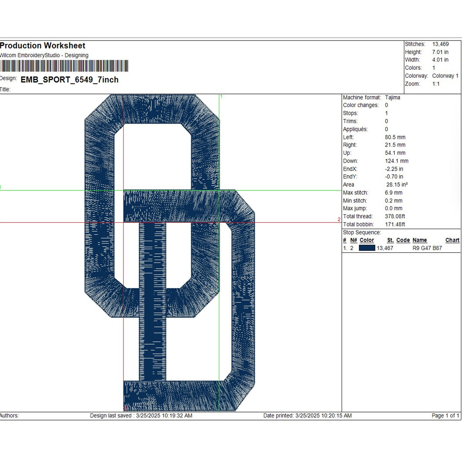
Task: Click the Right value 21.5 mm
Action: point(395,145)
